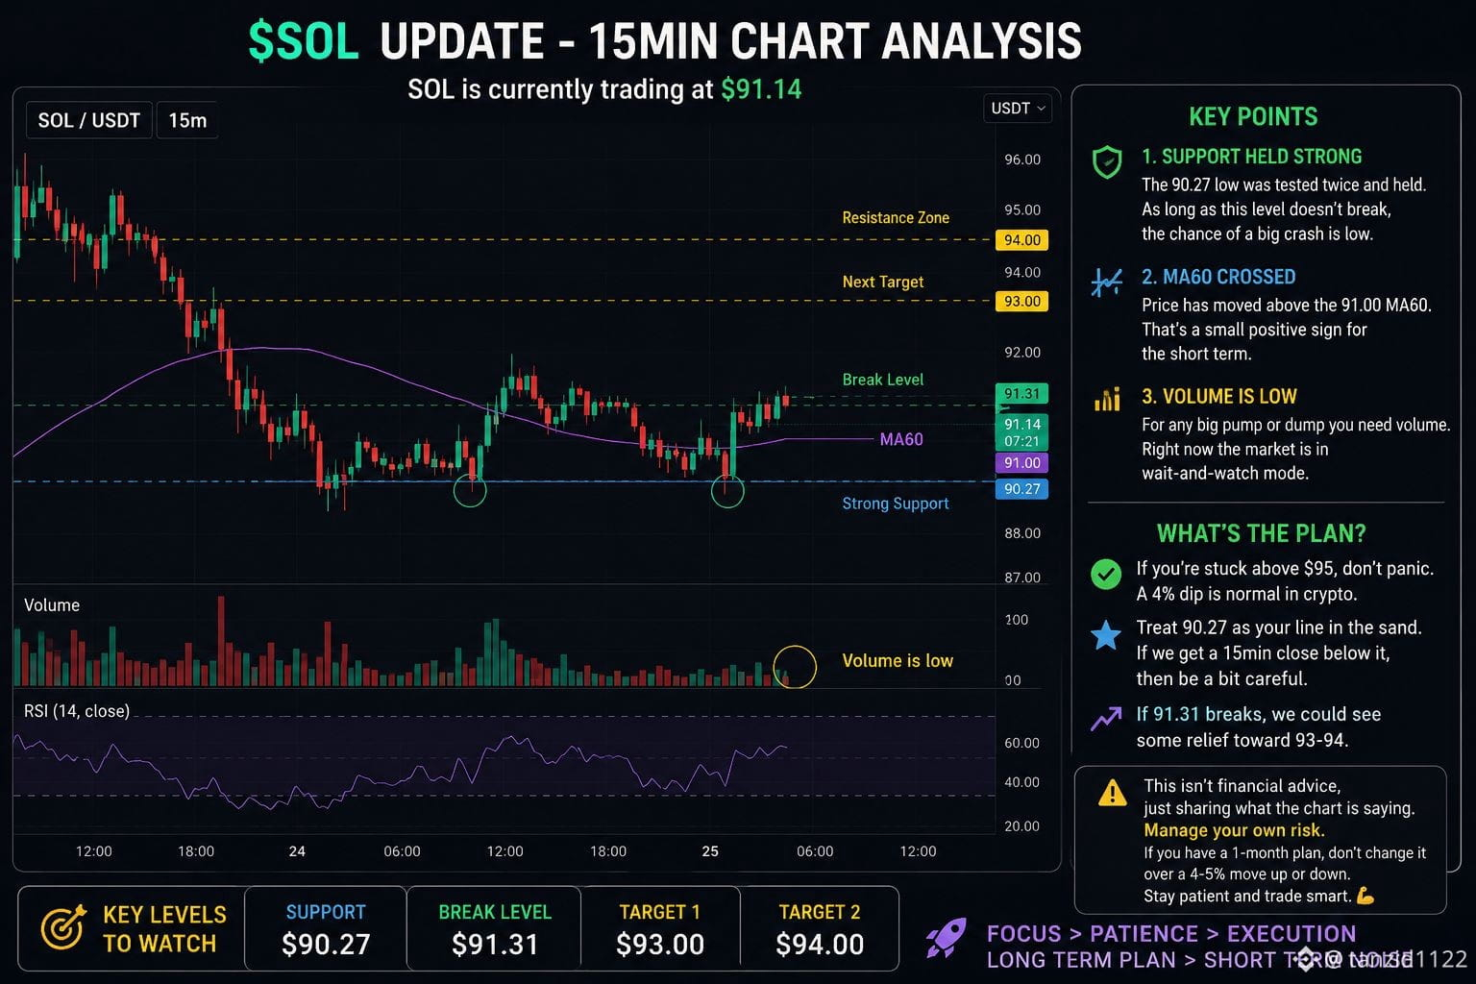1476x984 pixels.
Task: Click the Key Points heading
Action: pos(1253,117)
